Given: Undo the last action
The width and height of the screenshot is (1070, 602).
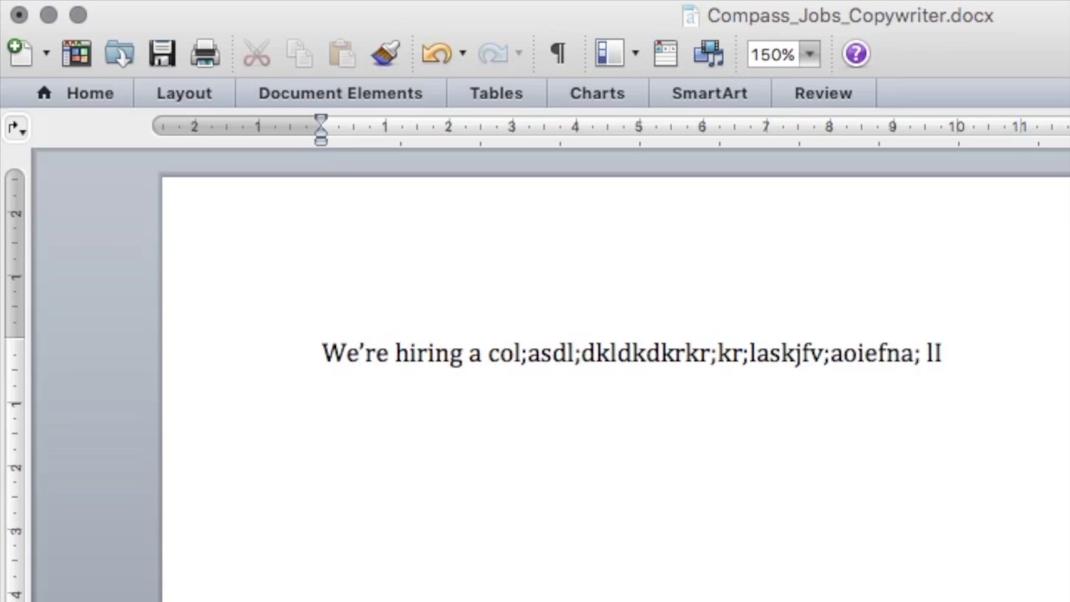Looking at the screenshot, I should (436, 54).
